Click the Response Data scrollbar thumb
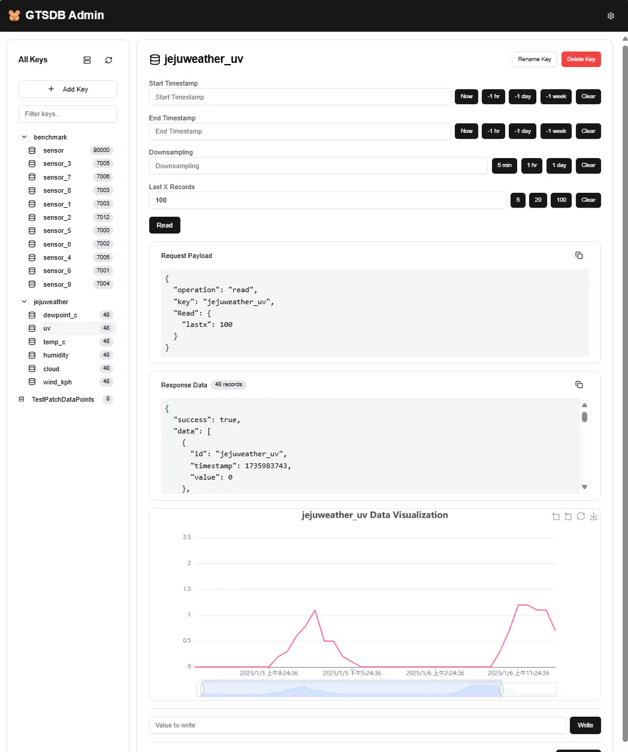The height and width of the screenshot is (752, 628). pos(584,417)
